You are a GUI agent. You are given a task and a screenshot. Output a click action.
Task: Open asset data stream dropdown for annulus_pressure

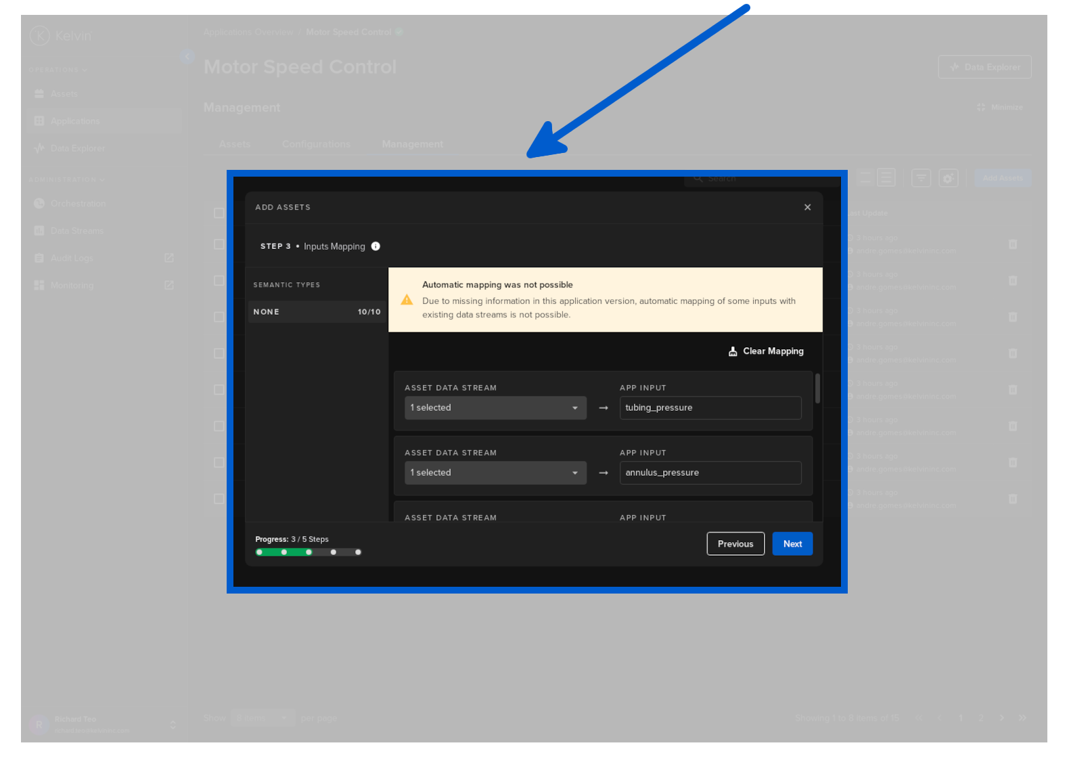click(x=495, y=473)
